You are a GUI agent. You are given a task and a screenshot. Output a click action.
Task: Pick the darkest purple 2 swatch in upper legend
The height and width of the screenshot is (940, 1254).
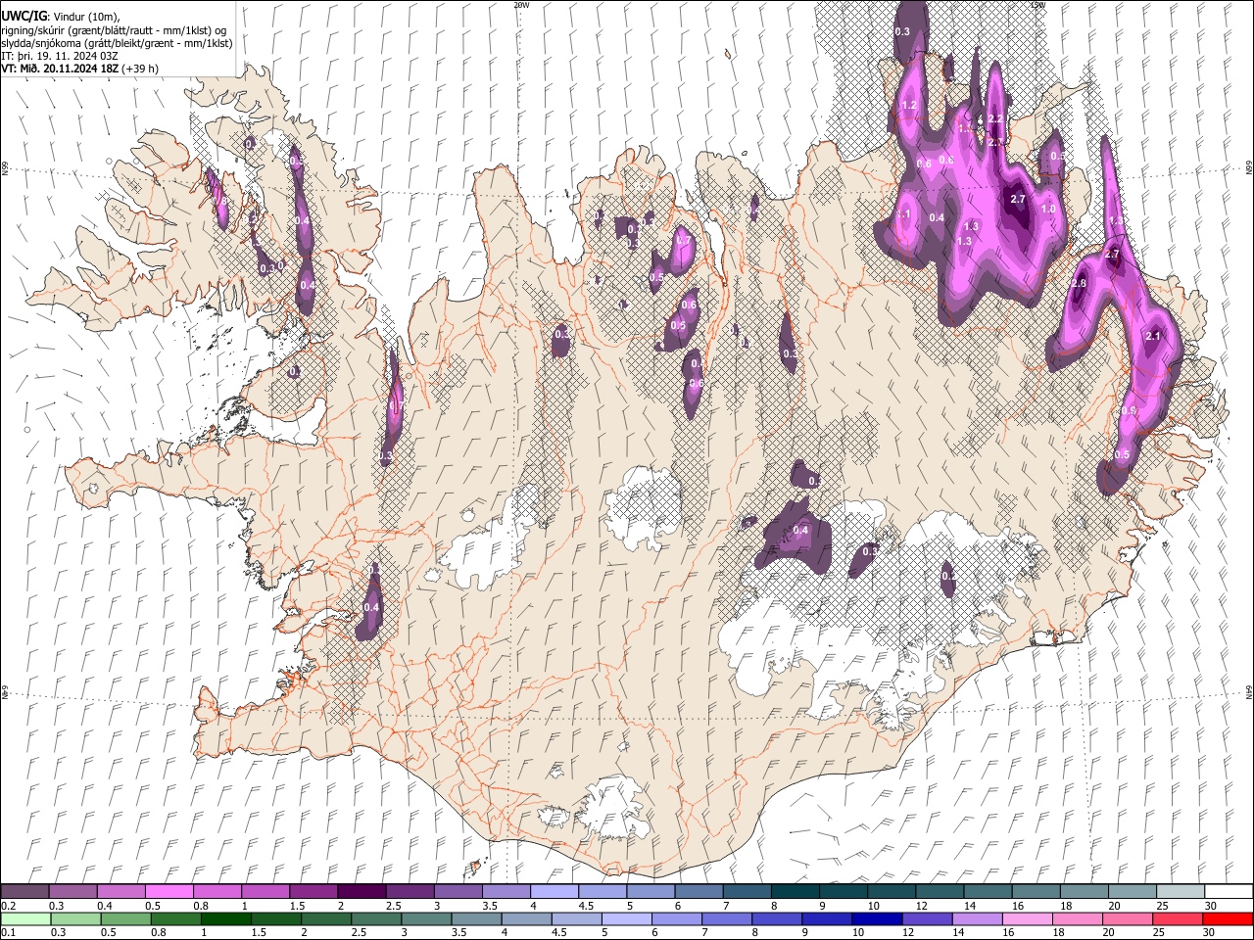pyautogui.click(x=361, y=892)
